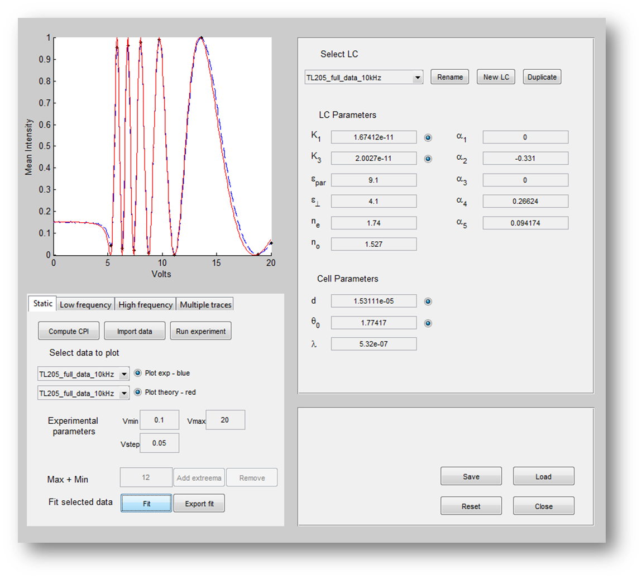642x579 pixels.
Task: Switch to the High frequency tab
Action: tap(145, 305)
